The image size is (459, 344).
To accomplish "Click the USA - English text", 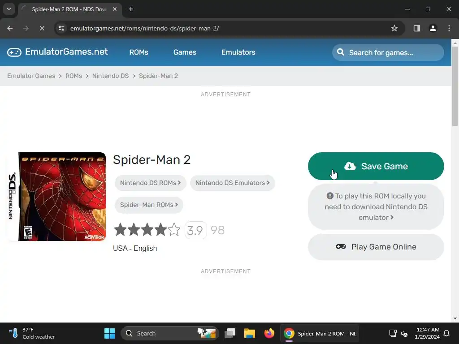I will pos(135,248).
